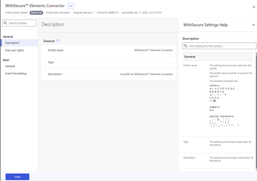The image size is (257, 181).
Task: Click 'Numbers:' help text
Action: [x=215, y=107]
